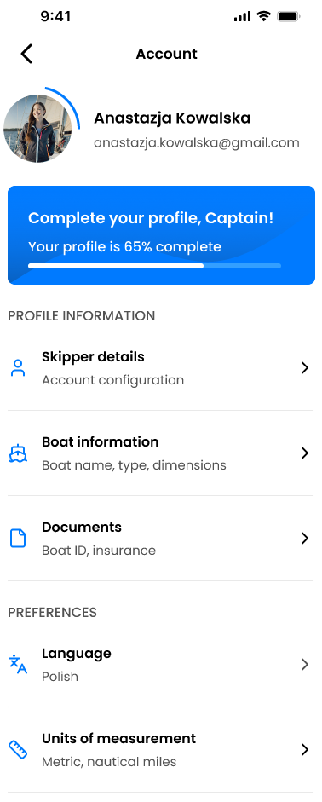Image resolution: width=322 pixels, height=802 pixels.
Task: Expand Skipper details with chevron
Action: point(305,368)
